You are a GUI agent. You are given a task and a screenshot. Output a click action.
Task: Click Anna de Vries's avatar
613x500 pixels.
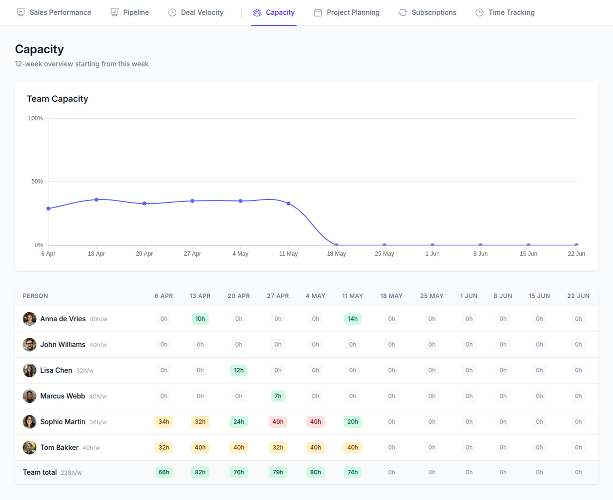tap(29, 319)
